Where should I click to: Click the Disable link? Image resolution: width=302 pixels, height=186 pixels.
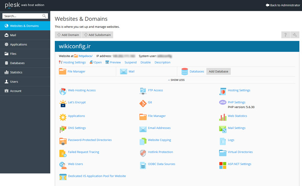coord(145,62)
